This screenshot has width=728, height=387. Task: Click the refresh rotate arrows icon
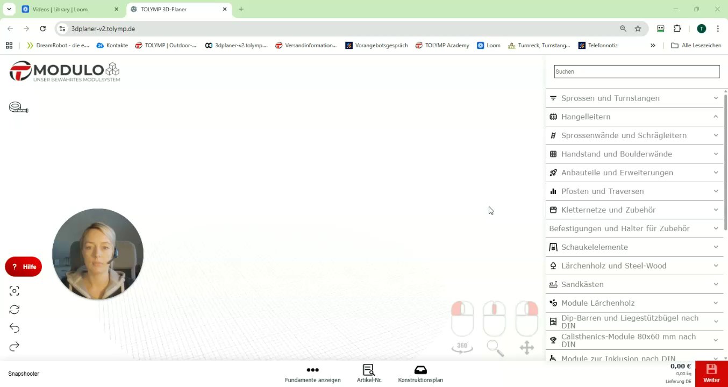click(x=15, y=310)
